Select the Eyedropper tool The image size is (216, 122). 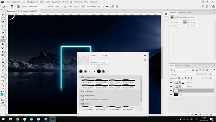pos(3,33)
